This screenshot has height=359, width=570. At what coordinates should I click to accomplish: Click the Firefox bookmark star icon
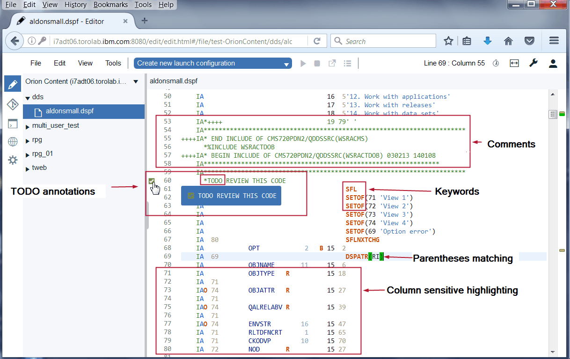pyautogui.click(x=448, y=41)
